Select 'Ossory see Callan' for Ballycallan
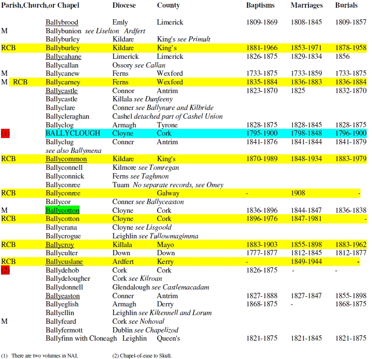Screen dimensions: 372x359 click(139, 65)
